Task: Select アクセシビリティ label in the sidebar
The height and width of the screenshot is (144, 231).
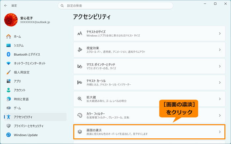Action: (23, 117)
